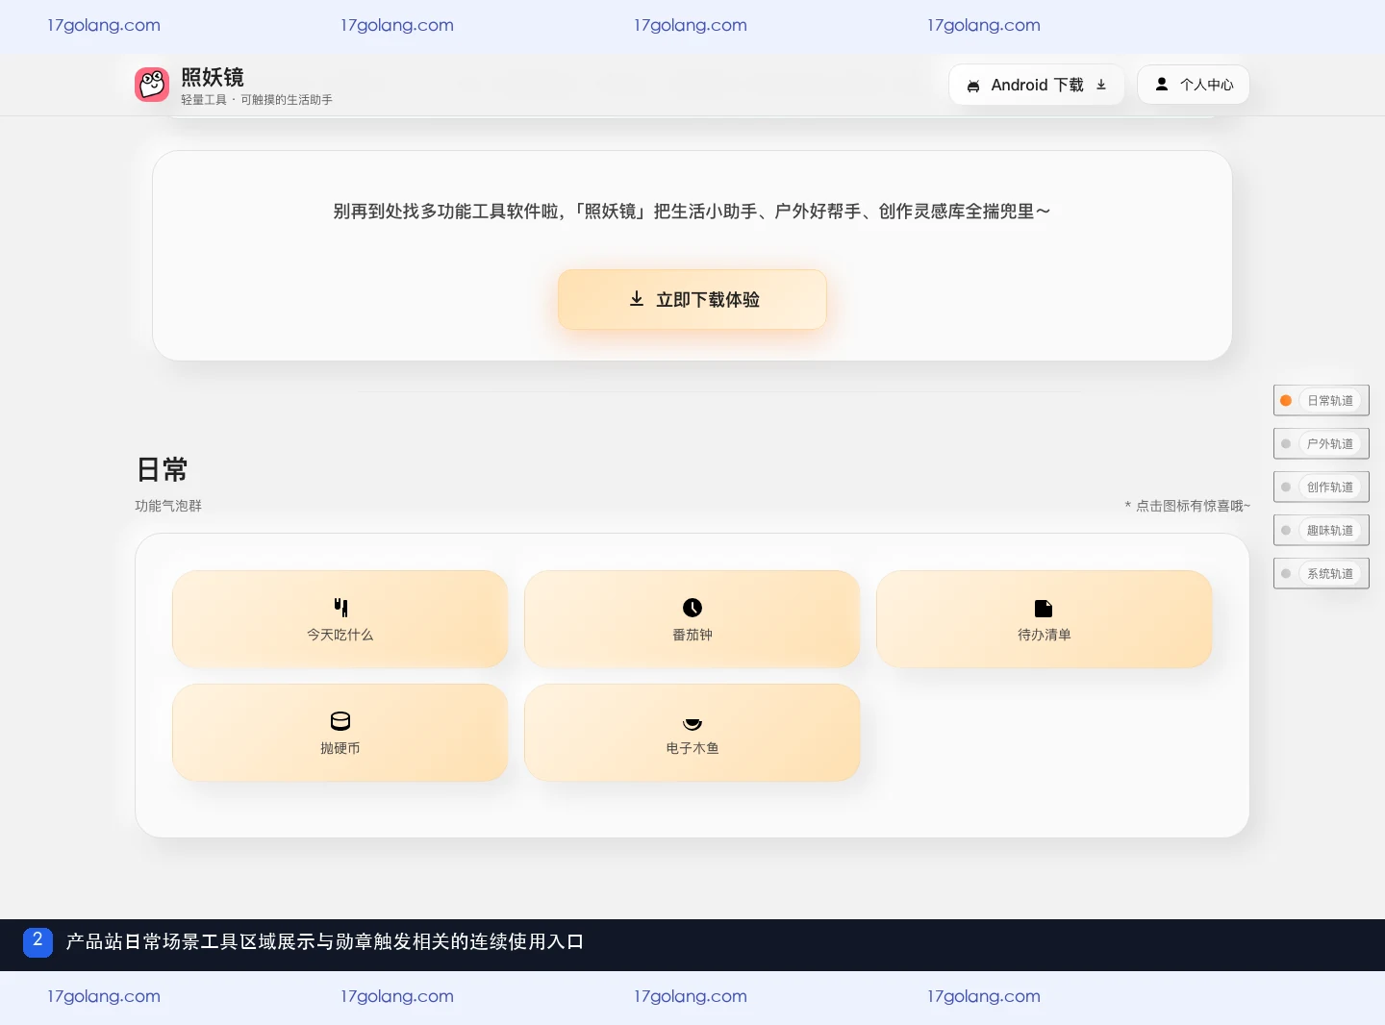Switch to 户外轨道 in side navigation
The image size is (1385, 1025).
pos(1322,444)
